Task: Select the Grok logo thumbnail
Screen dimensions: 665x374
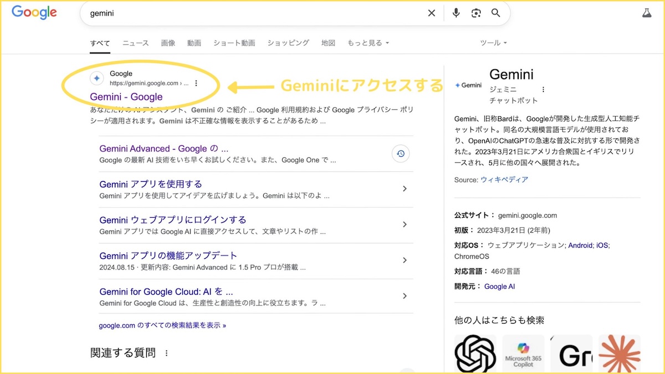Action: 571,353
